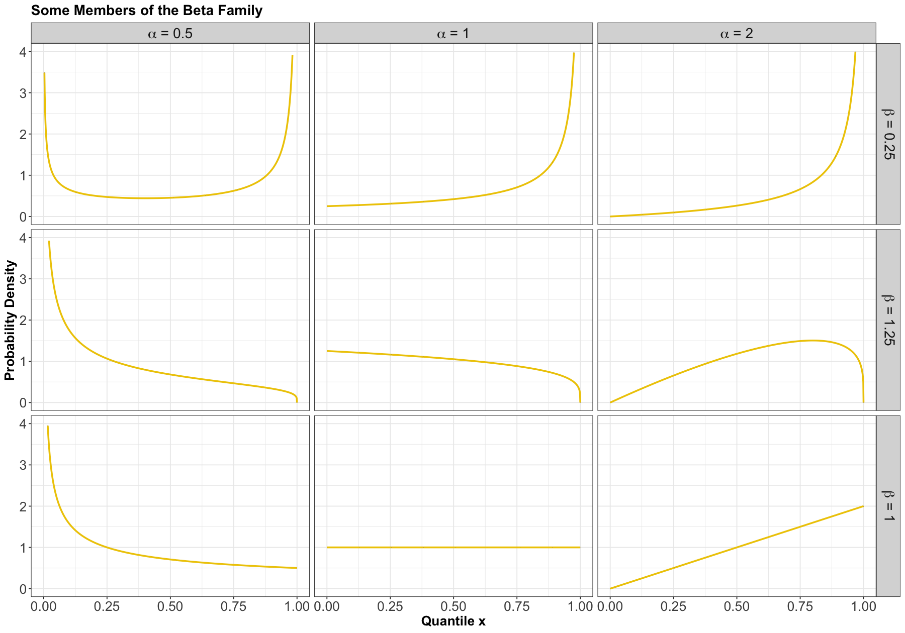Image resolution: width=905 pixels, height=633 pixels.
Task: Select the α = 2 column header strip
Action: [x=737, y=33]
